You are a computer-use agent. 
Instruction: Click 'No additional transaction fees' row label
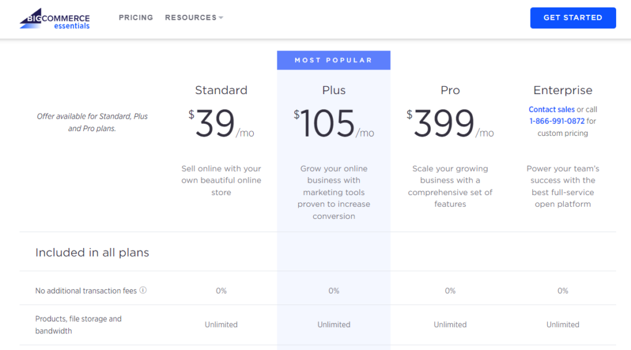point(86,290)
